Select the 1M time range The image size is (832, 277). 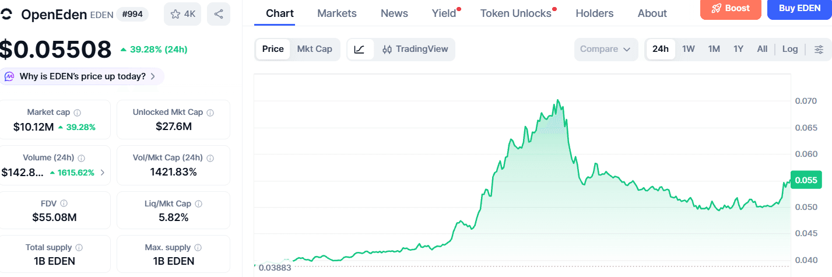(714, 49)
